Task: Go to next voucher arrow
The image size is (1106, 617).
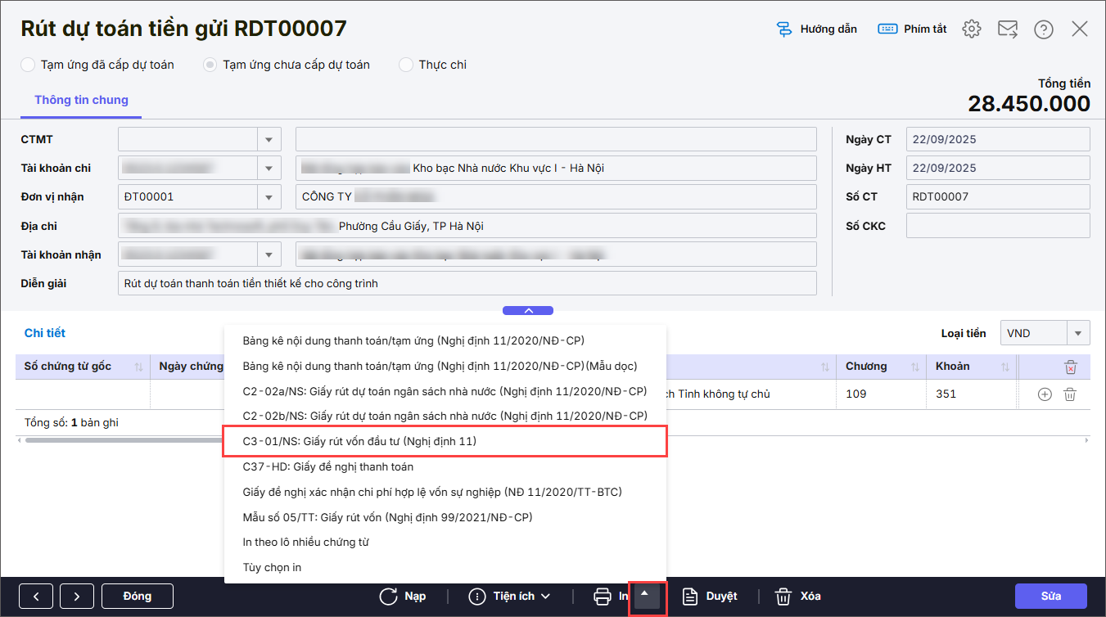Action: 76,597
